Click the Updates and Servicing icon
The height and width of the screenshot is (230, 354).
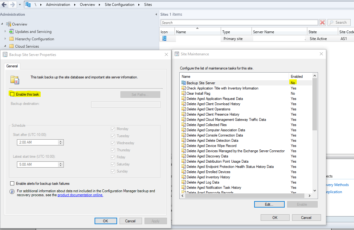11,31
